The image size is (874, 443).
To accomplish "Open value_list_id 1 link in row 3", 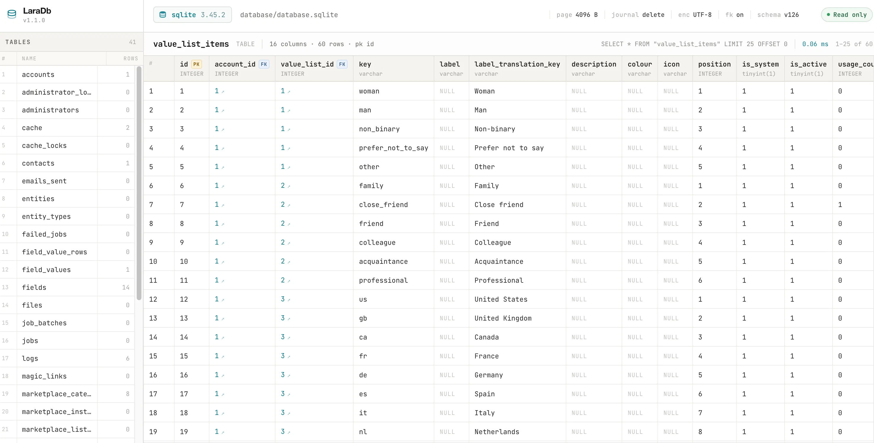I will 285,129.
